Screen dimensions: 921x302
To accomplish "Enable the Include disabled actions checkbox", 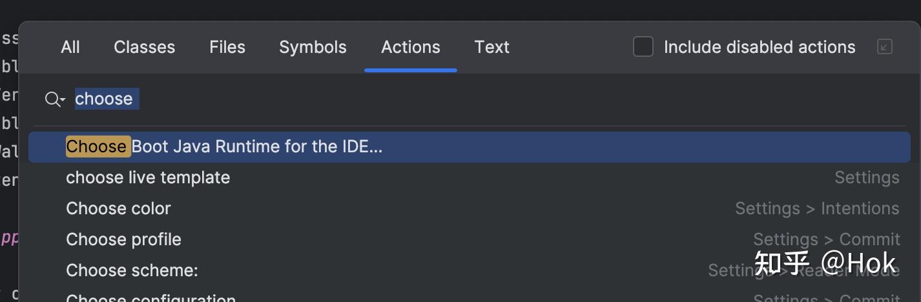I will (643, 47).
